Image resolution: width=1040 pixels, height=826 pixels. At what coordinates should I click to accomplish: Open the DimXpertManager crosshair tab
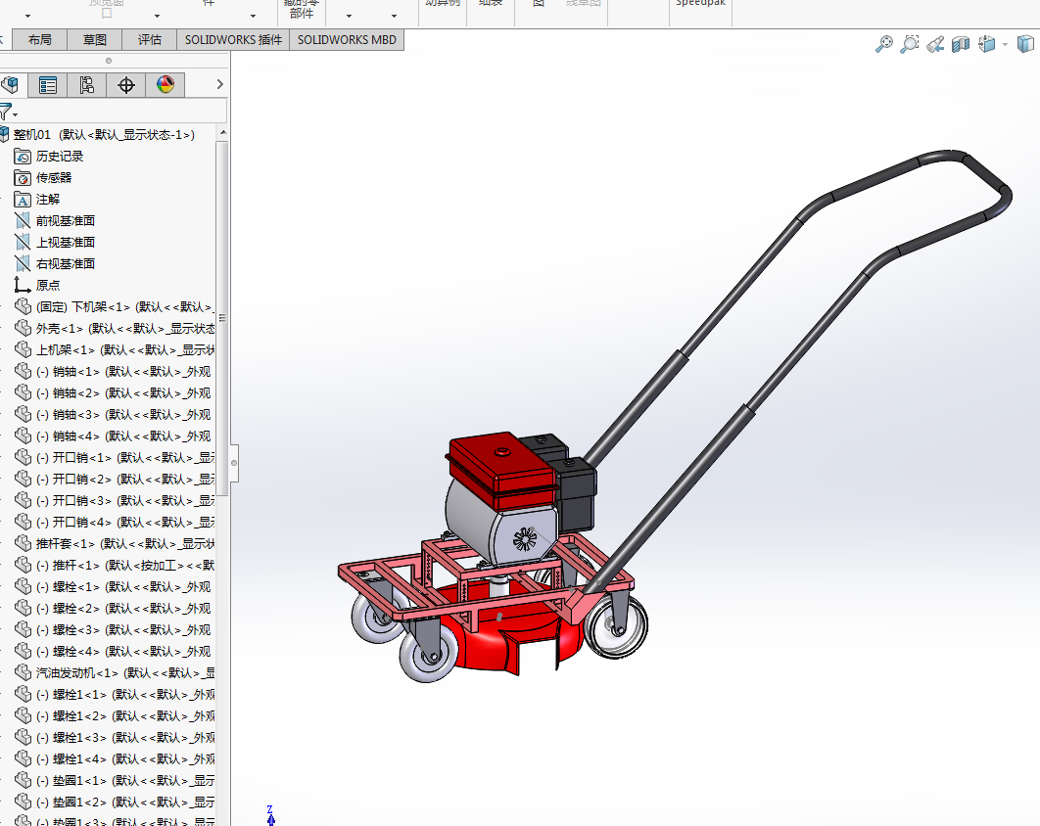[126, 85]
